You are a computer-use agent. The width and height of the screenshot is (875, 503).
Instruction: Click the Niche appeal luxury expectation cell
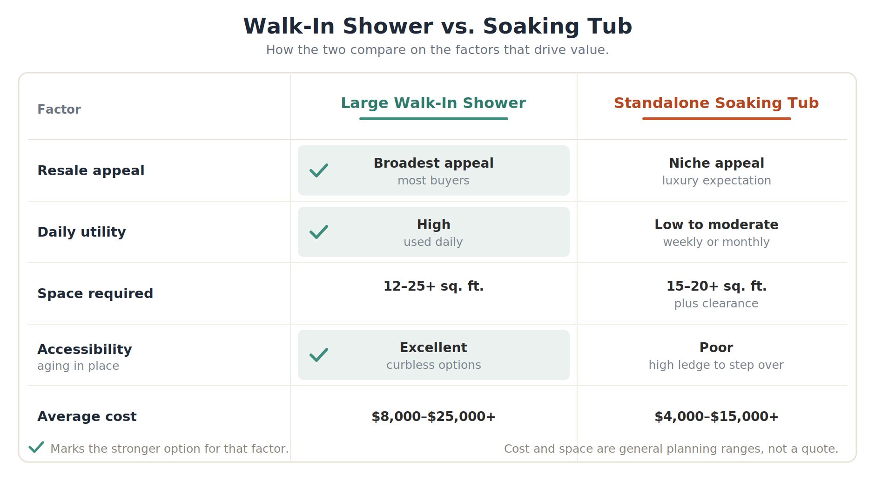click(716, 171)
